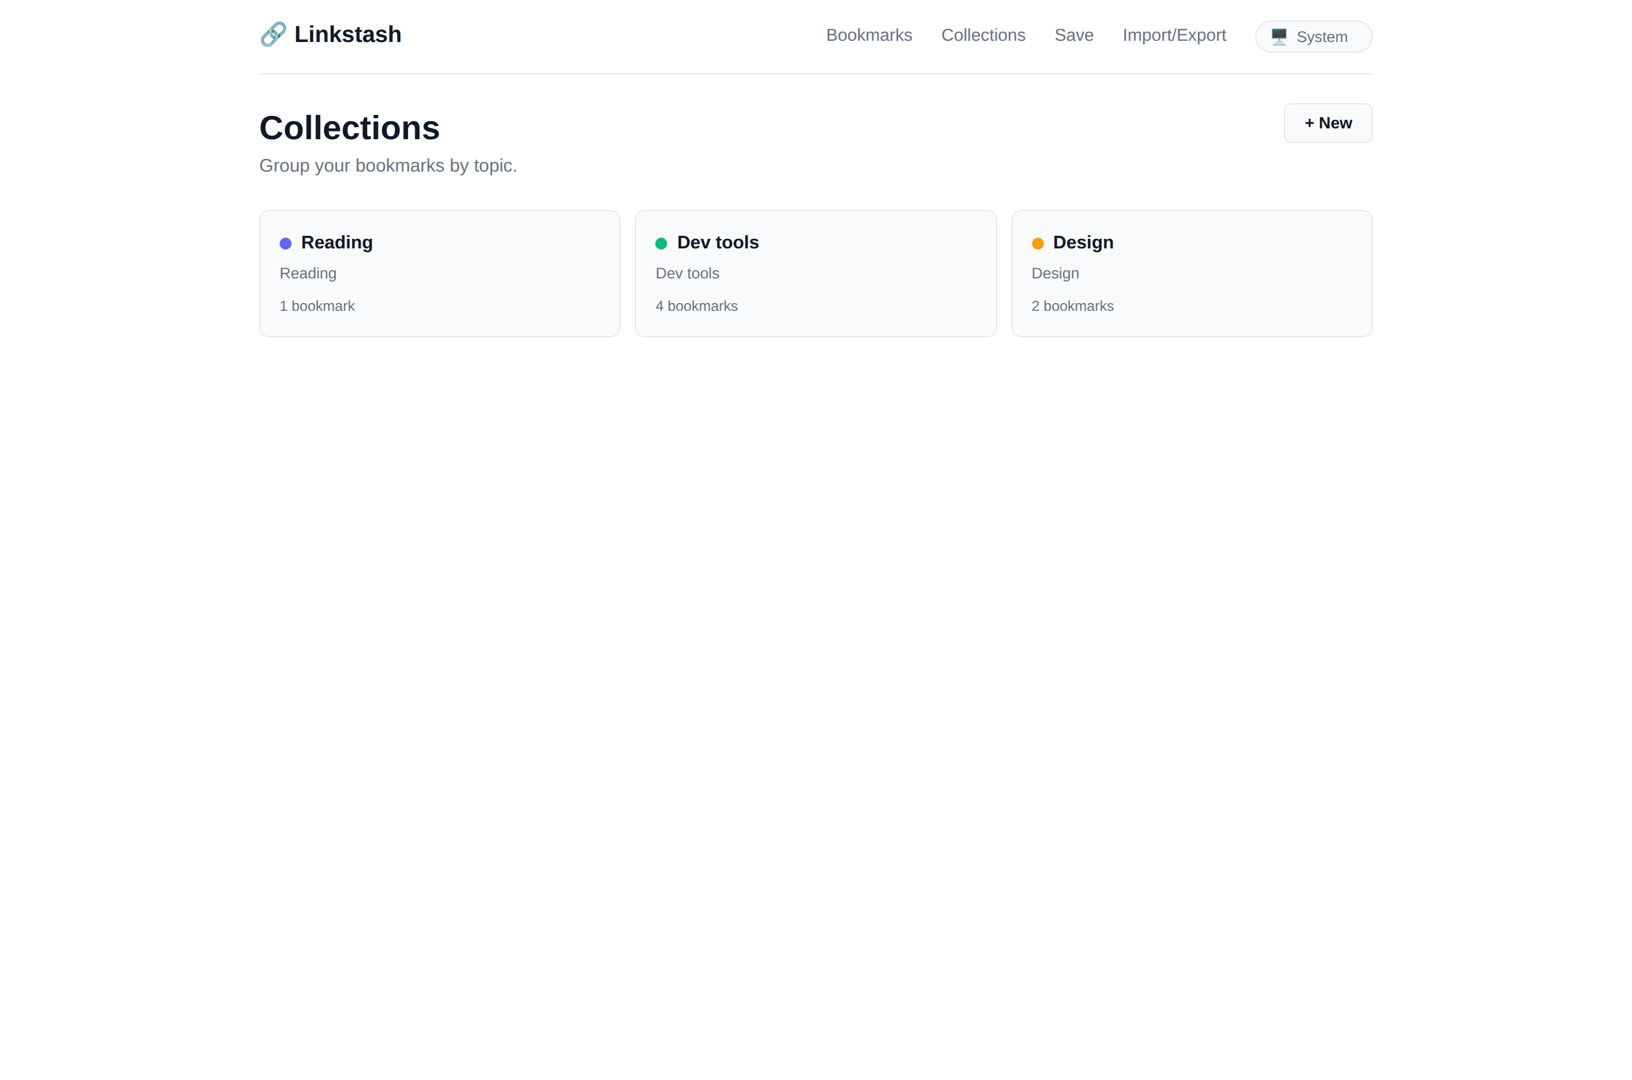Select the '1 bookmark' count text
Image resolution: width=1632 pixels, height=1080 pixels.
[317, 306]
